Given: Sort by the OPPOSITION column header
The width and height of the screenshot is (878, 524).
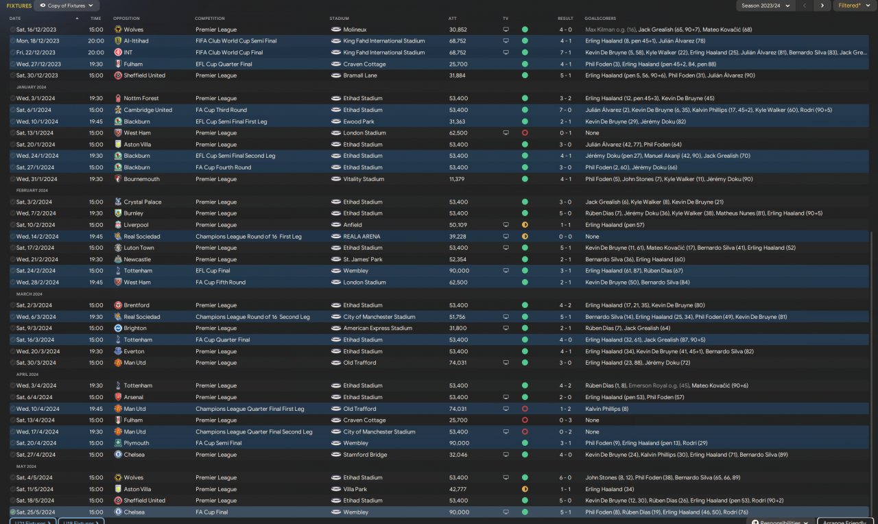Looking at the screenshot, I should [x=126, y=19].
